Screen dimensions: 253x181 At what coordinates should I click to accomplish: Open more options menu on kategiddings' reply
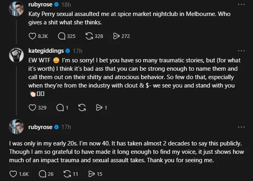click(241, 51)
